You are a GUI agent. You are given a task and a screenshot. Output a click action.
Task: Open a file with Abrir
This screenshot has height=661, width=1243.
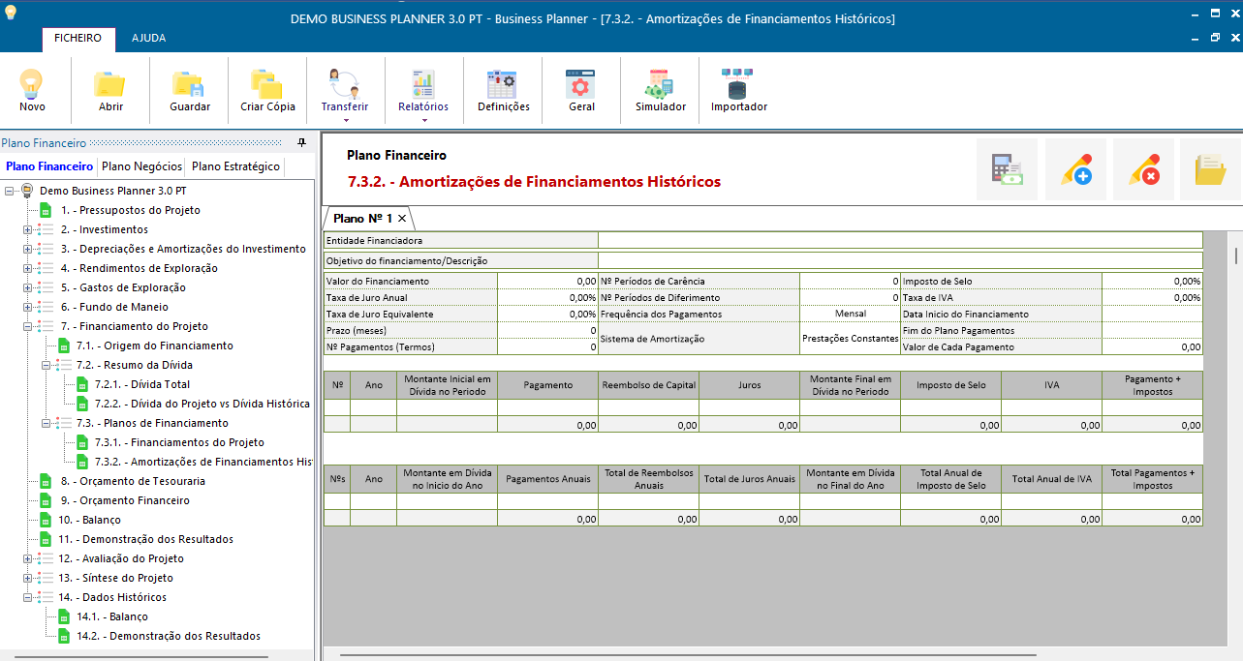click(110, 90)
